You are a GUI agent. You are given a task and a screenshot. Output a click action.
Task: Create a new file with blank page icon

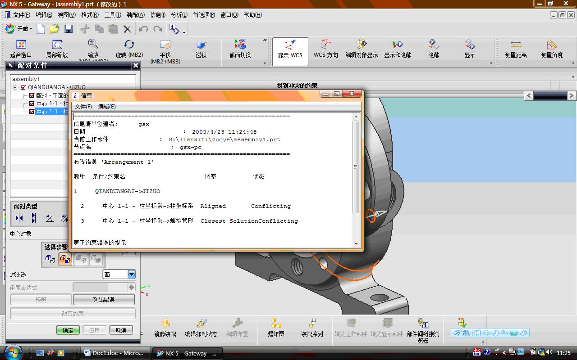(41, 29)
